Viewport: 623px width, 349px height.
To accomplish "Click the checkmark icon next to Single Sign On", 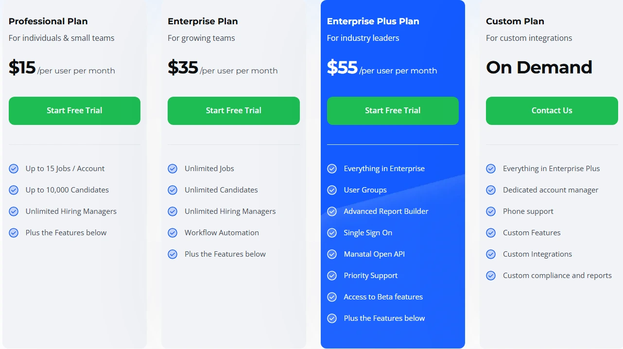I will (x=332, y=232).
